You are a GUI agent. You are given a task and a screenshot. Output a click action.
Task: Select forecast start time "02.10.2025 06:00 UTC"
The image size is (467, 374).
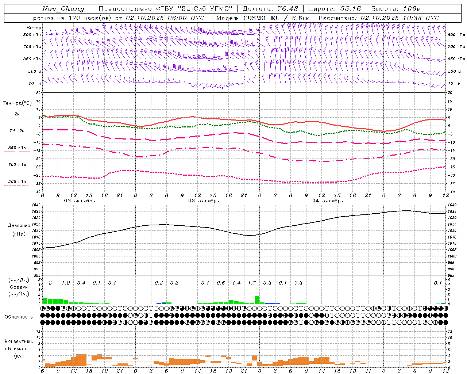(x=165, y=18)
